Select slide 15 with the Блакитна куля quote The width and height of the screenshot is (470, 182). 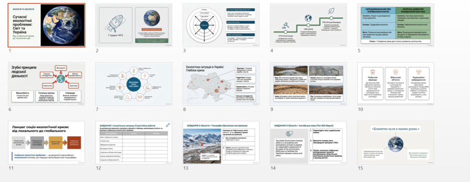[x=395, y=143]
